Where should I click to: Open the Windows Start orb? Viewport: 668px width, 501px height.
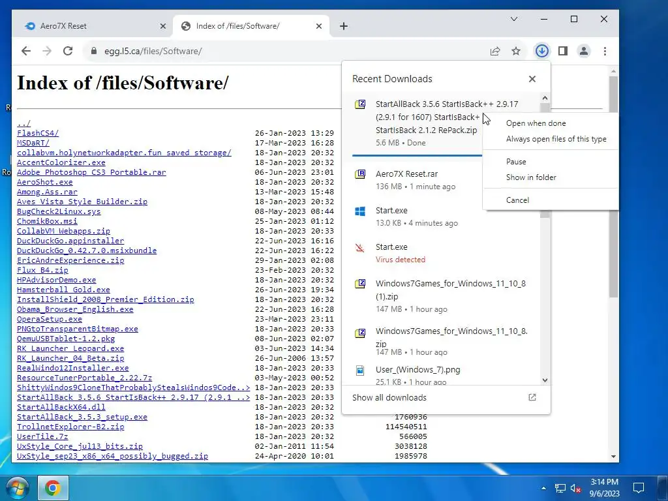(x=17, y=488)
